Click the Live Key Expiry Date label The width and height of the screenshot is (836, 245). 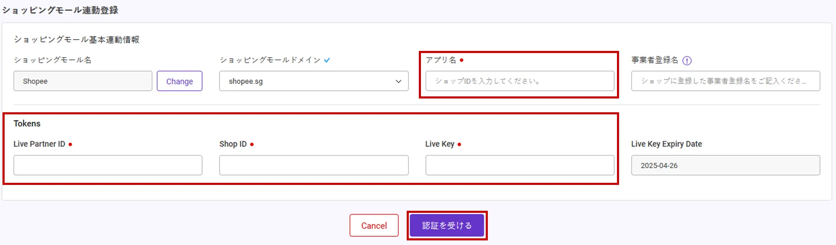click(x=666, y=144)
